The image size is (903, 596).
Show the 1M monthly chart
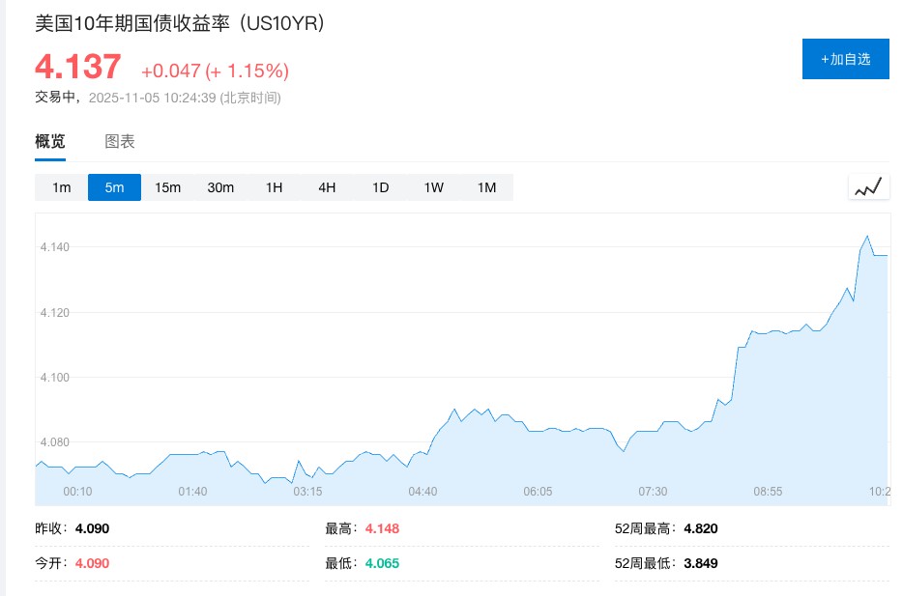click(x=486, y=187)
